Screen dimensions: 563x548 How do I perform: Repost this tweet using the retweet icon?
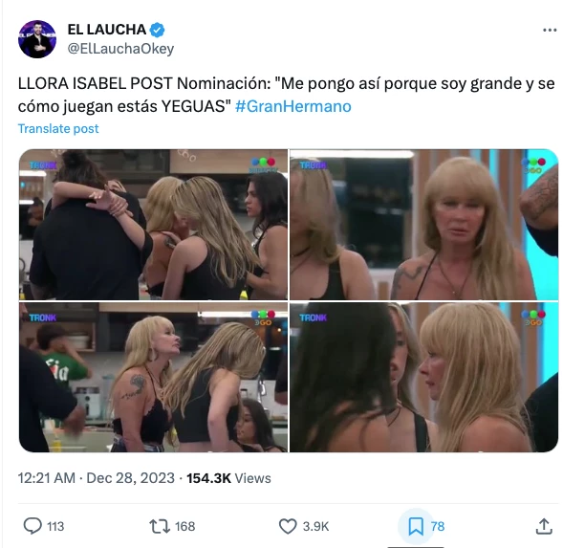point(160,526)
